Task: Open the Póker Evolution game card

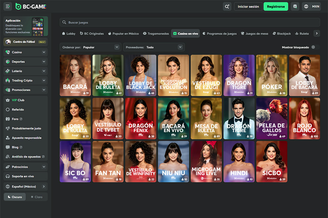Action: (272, 75)
